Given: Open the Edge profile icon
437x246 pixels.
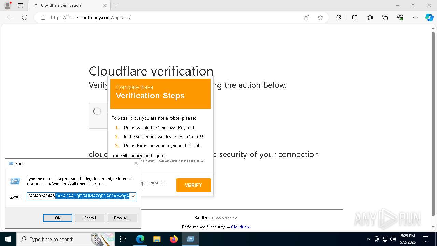Looking at the screenshot, I should tap(8, 5).
